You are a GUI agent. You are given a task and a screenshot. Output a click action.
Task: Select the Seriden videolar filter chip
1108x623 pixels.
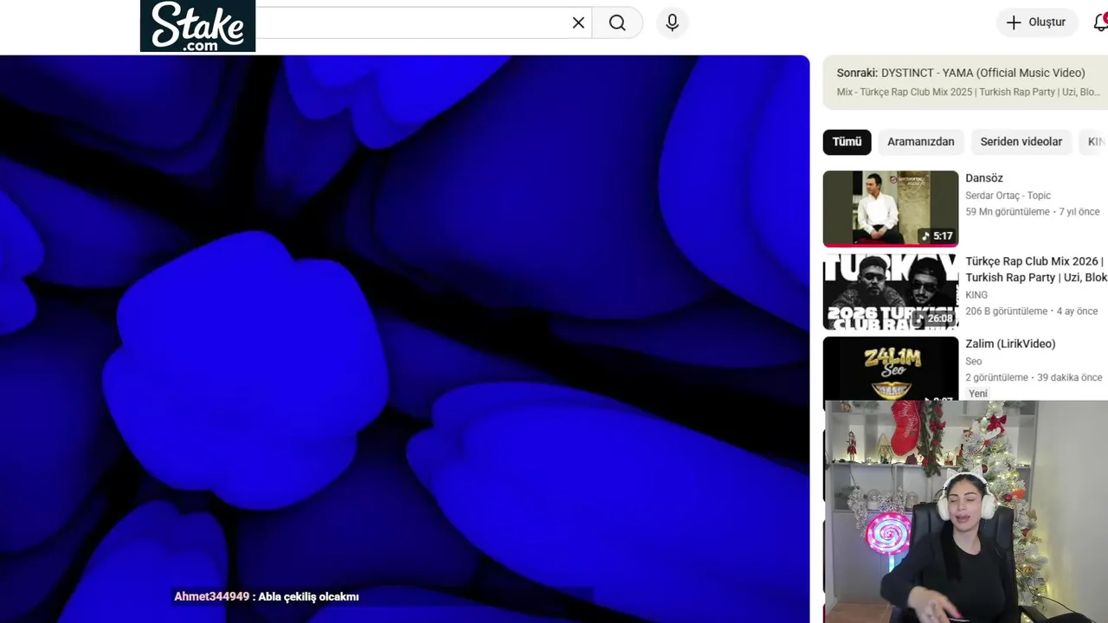click(1021, 142)
